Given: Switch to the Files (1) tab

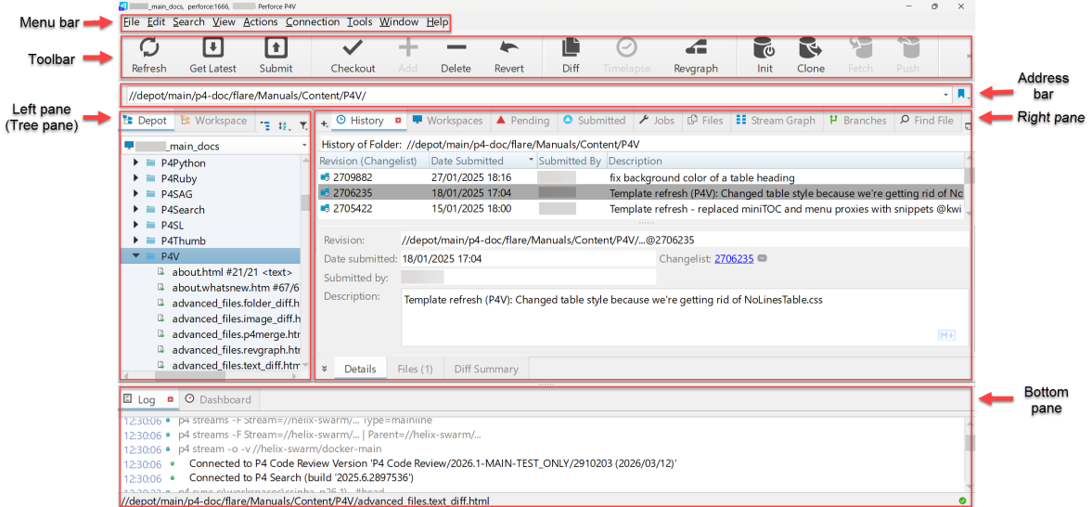Looking at the screenshot, I should 415,369.
